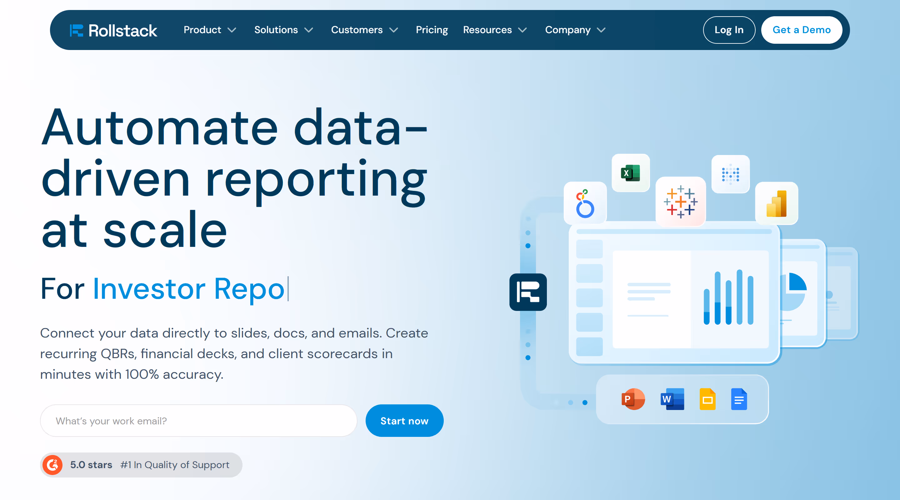This screenshot has width=900, height=500.
Task: Open the Product menu
Action: point(202,30)
